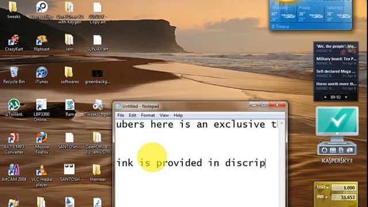Open the softwares folder
This screenshot has height=207, width=368.
click(x=70, y=75)
